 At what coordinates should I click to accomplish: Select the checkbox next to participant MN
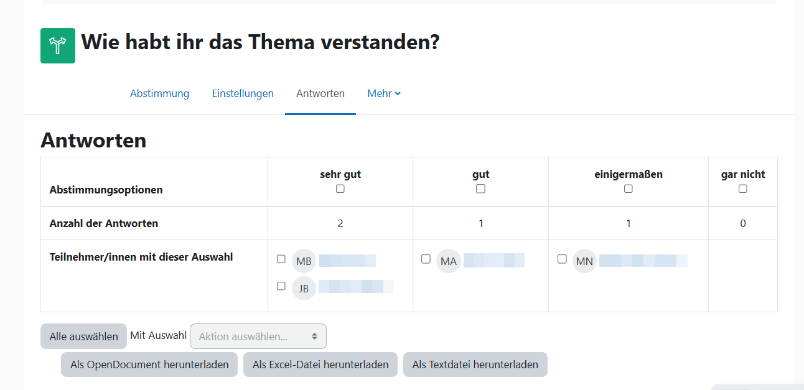click(562, 259)
